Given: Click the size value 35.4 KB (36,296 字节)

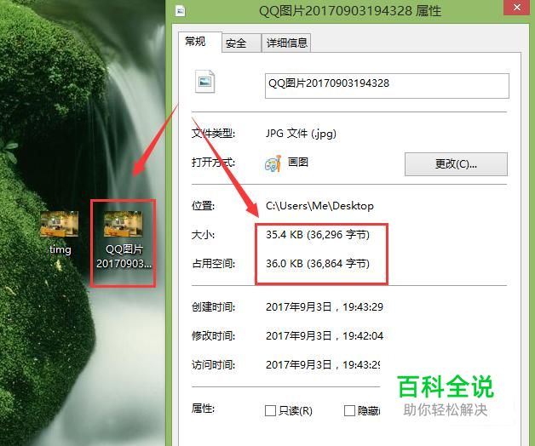Looking at the screenshot, I should pos(318,235).
